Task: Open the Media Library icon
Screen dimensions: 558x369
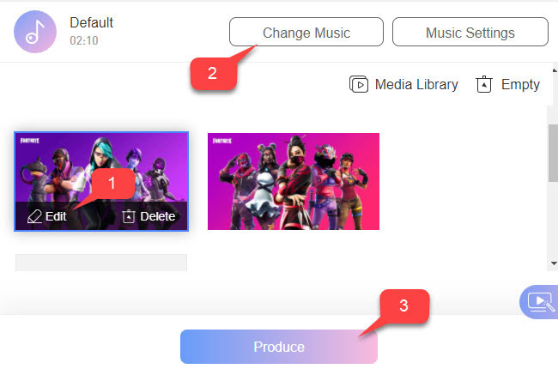Action: tap(358, 84)
